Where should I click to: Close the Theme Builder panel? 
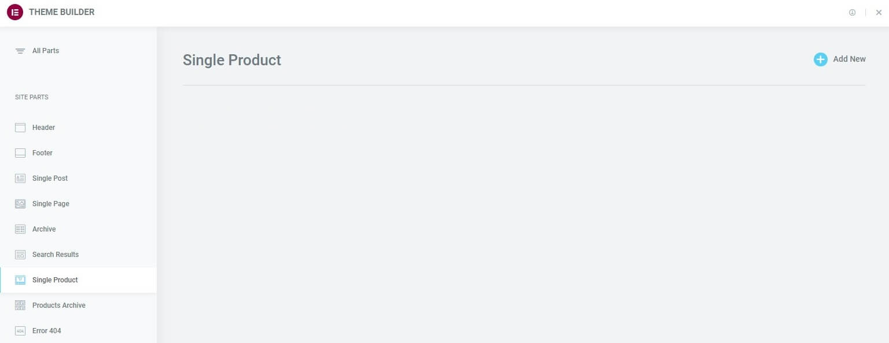pos(879,13)
